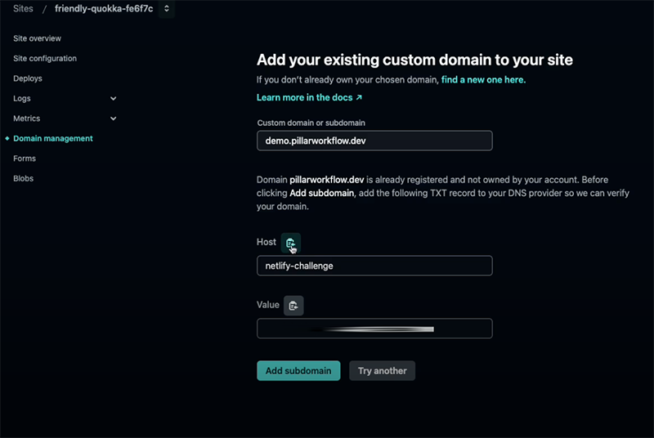The height and width of the screenshot is (438, 654).
Task: Click the Try another button
Action: tap(382, 370)
